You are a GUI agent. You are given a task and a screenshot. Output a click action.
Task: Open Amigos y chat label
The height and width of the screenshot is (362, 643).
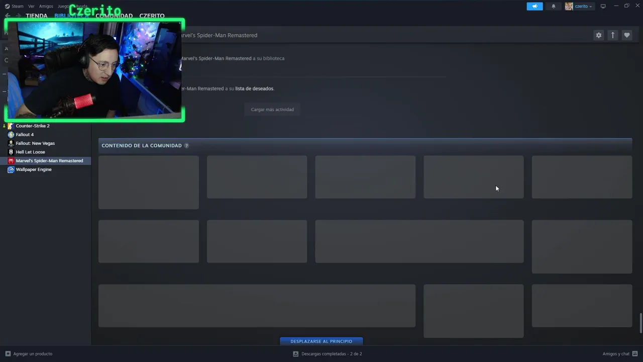point(616,354)
